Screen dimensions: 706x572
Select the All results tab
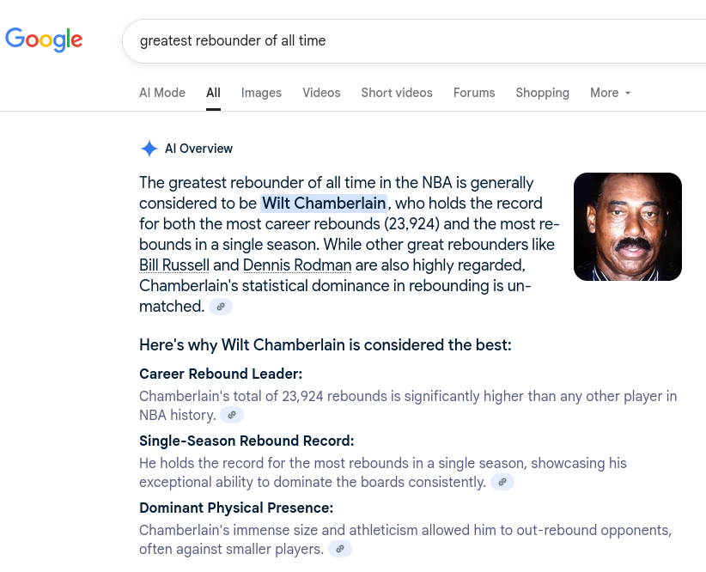[213, 93]
